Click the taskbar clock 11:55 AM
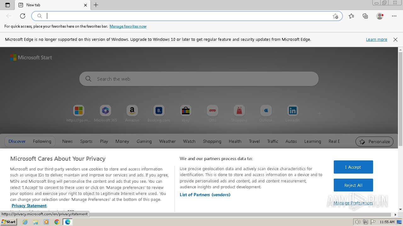The width and height of the screenshot is (403, 226). tap(387, 222)
